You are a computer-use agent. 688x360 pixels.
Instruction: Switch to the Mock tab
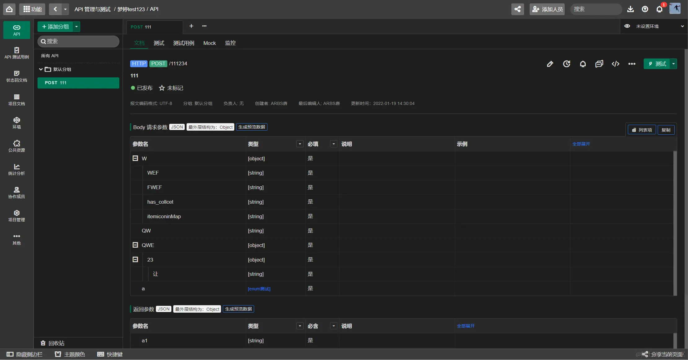click(209, 43)
